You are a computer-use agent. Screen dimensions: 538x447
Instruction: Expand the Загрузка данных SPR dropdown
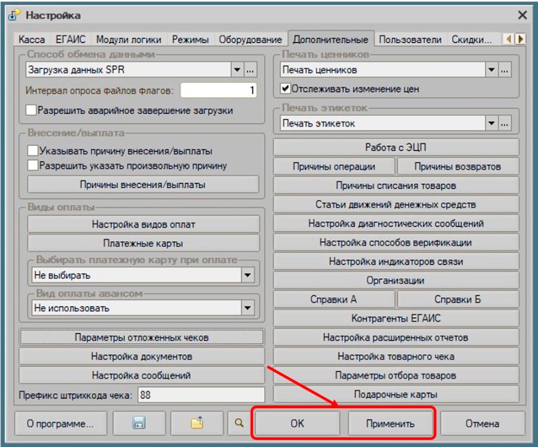tap(237, 70)
